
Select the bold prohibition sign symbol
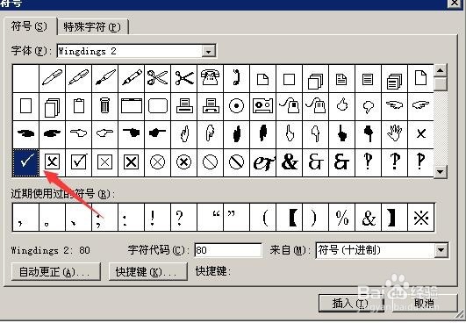click(236, 162)
